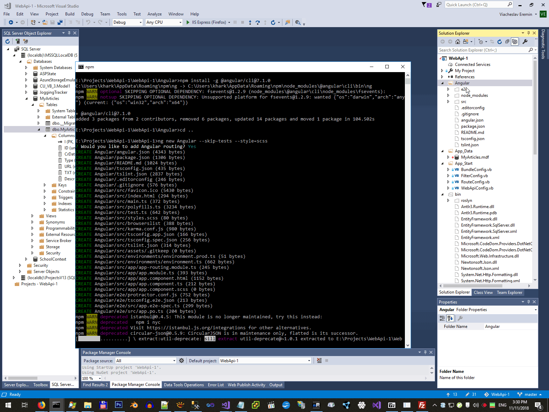Click the Add SQL Server icon
Viewport: 549px width, 412px height.
17,41
